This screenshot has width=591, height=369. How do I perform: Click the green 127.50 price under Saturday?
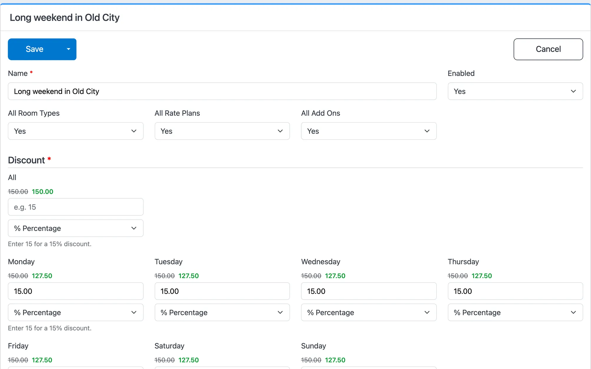point(189,360)
